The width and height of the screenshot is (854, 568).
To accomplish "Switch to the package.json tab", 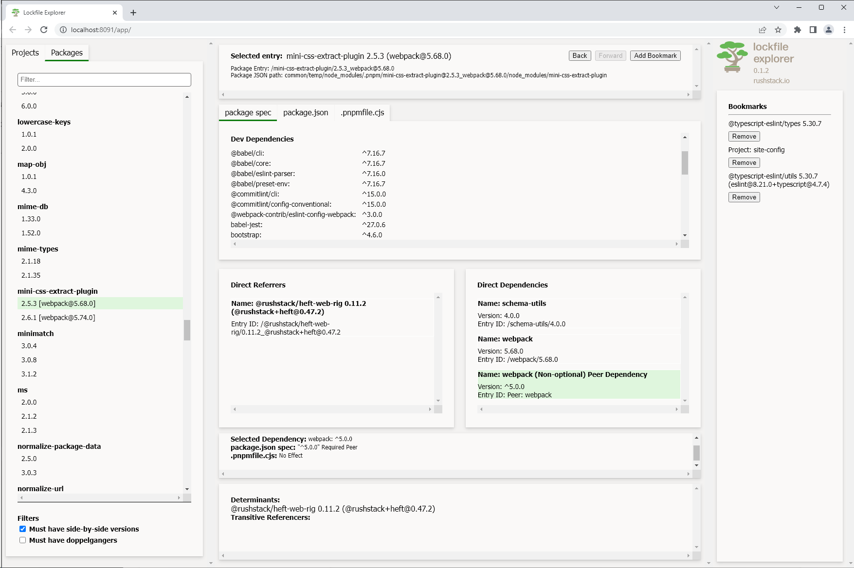I will pos(306,112).
